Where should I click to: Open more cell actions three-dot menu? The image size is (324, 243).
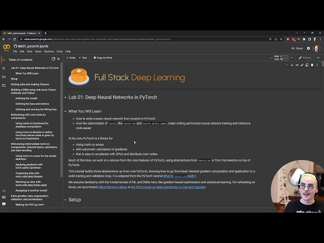click(317, 65)
